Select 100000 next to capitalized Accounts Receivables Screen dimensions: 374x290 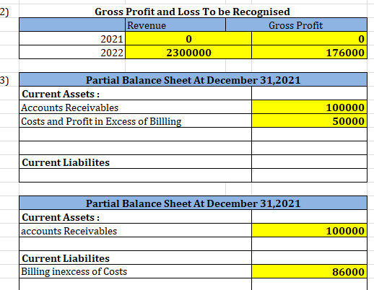pos(309,107)
